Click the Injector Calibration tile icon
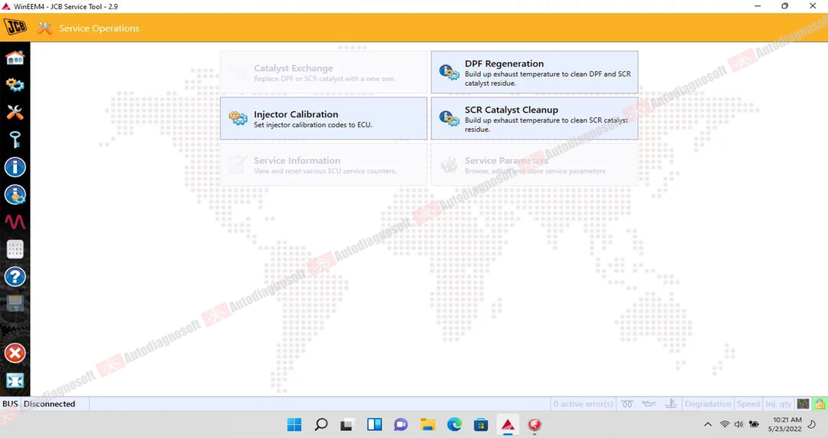Screen dimensions: 828x438 click(x=238, y=118)
